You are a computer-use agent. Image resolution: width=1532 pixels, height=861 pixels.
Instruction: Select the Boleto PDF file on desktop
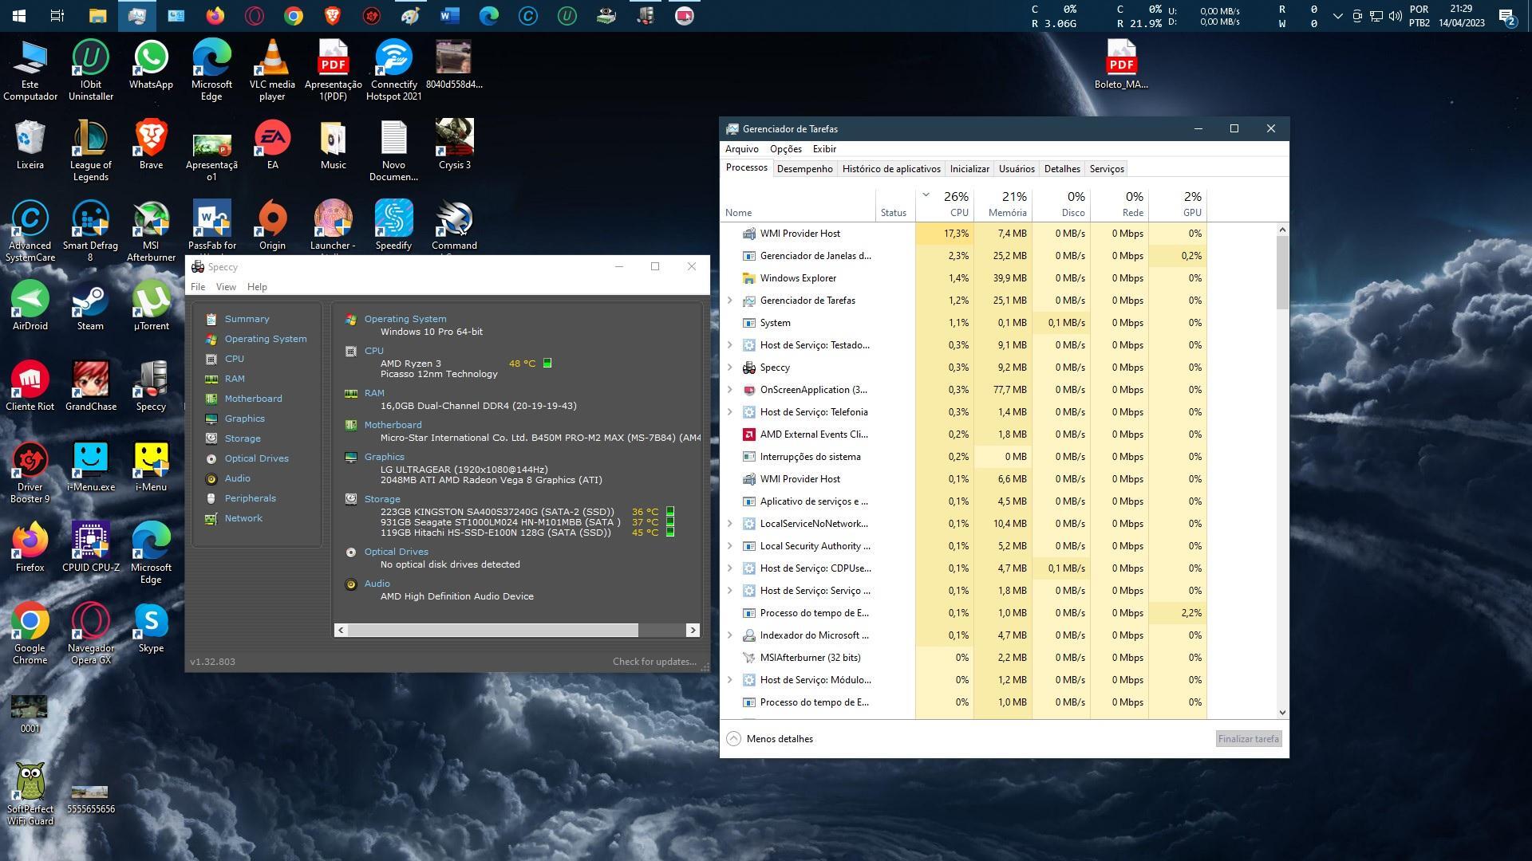tap(1121, 65)
